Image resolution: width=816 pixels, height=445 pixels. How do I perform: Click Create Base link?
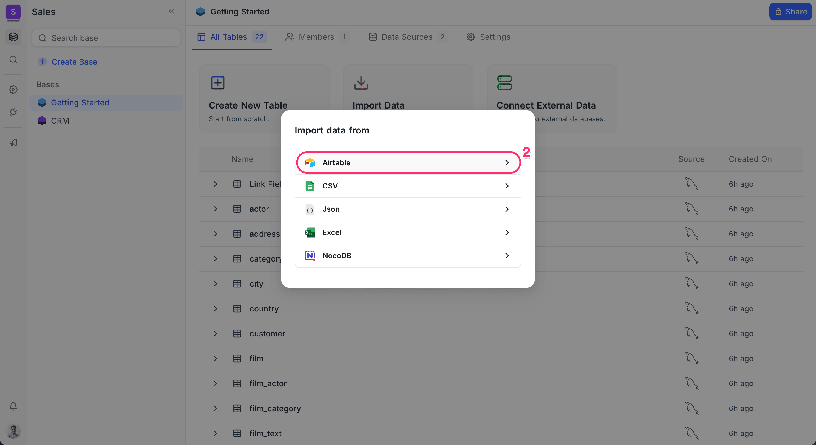pos(74,62)
